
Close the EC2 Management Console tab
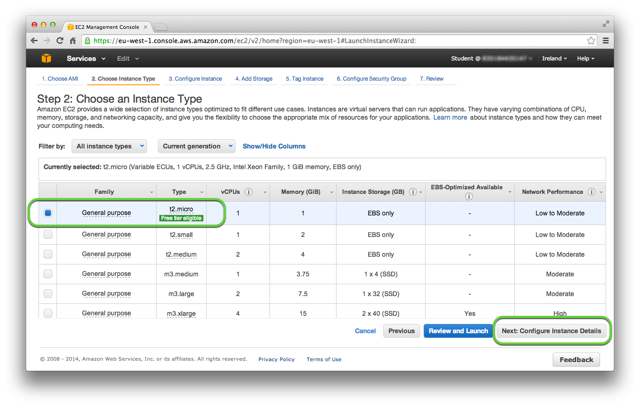click(x=146, y=27)
